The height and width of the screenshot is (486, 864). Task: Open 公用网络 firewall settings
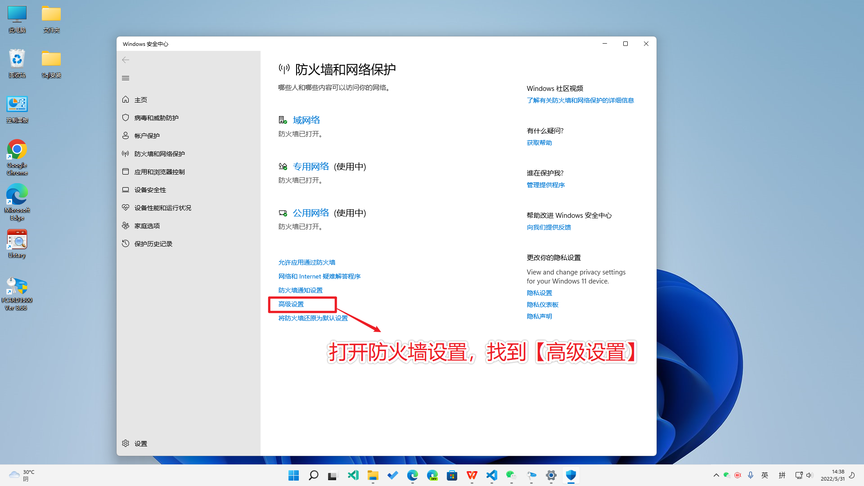point(311,213)
